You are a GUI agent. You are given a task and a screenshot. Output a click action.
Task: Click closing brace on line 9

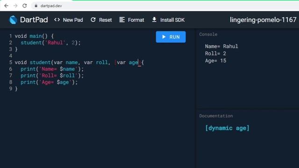(x=16, y=89)
